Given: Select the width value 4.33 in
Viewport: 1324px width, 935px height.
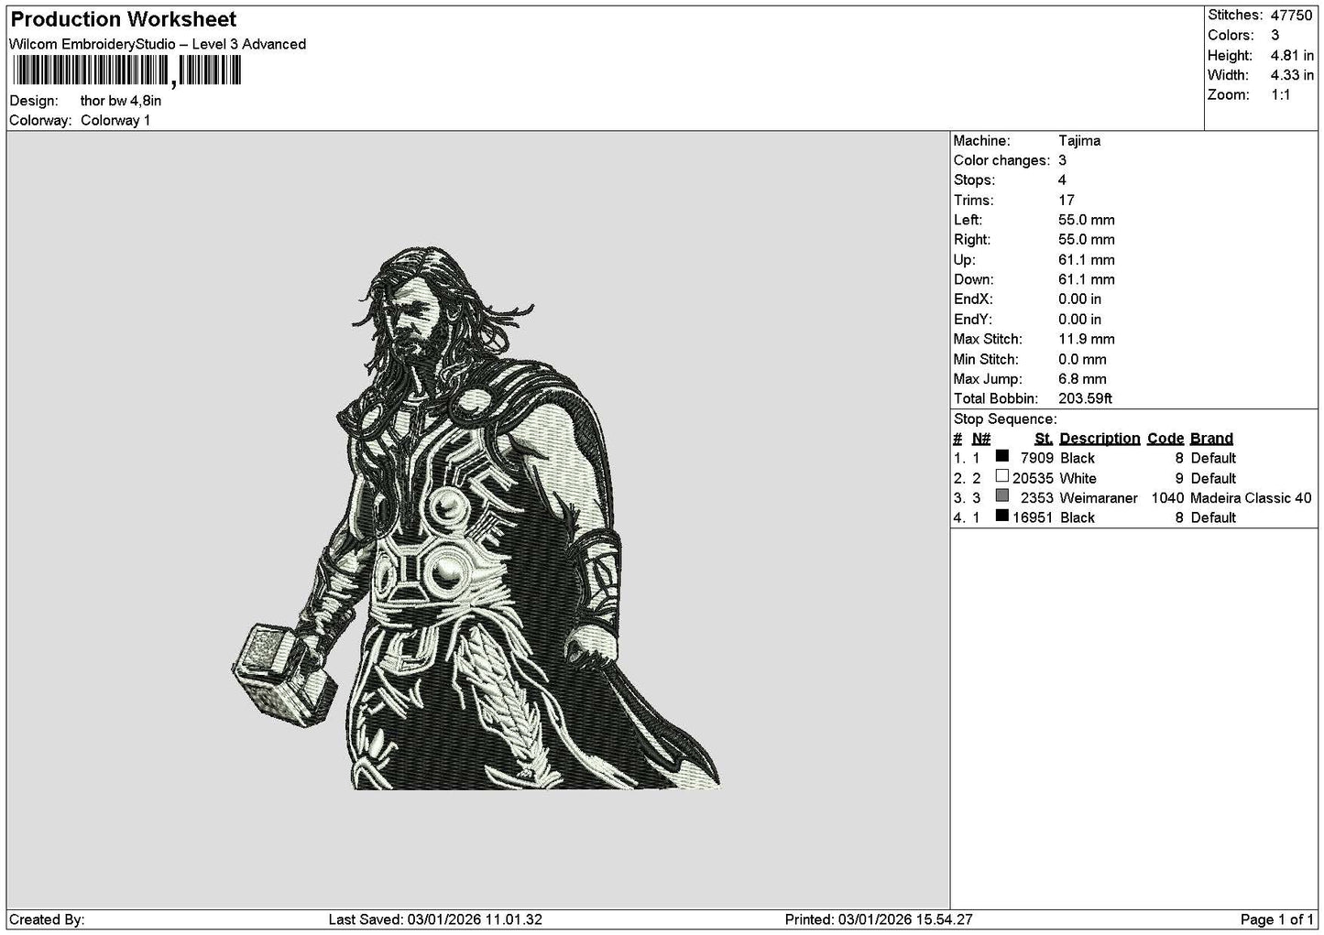Looking at the screenshot, I should (1292, 75).
